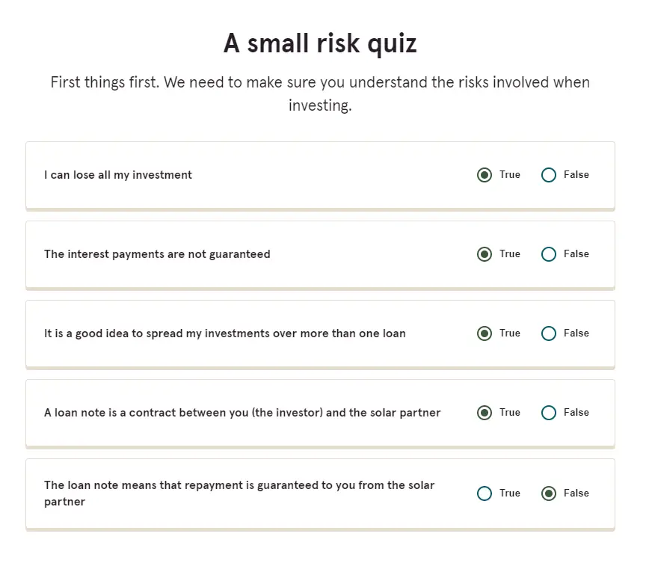
Task: Click 'False' label beside interest payments question
Action: (576, 253)
